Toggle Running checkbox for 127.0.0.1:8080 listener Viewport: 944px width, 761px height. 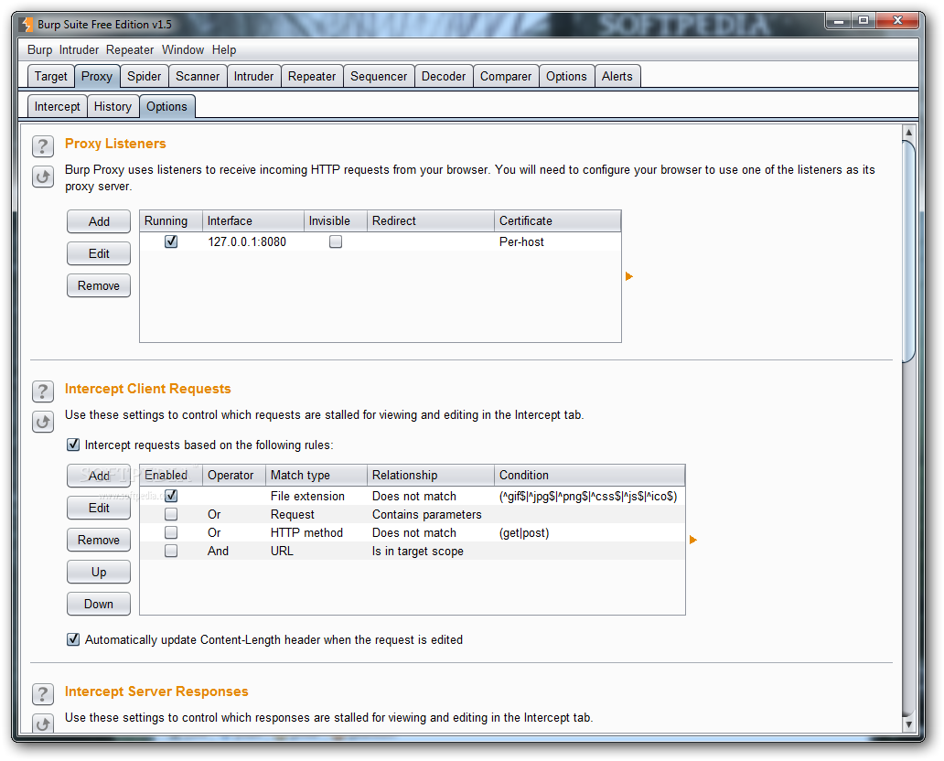171,241
